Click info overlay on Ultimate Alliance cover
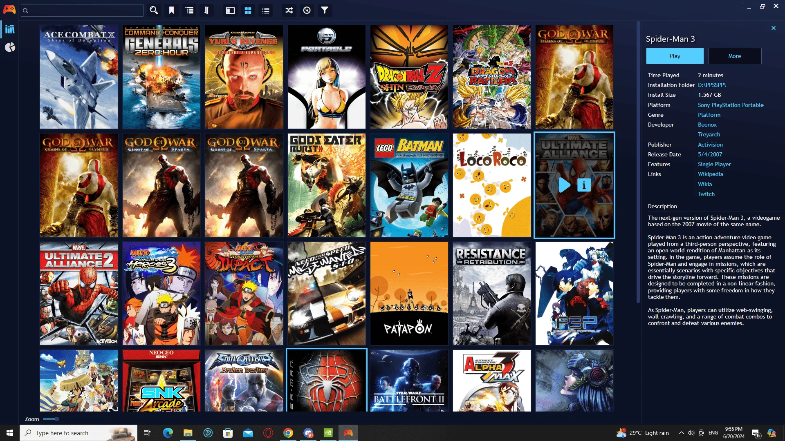785x441 pixels. point(584,185)
